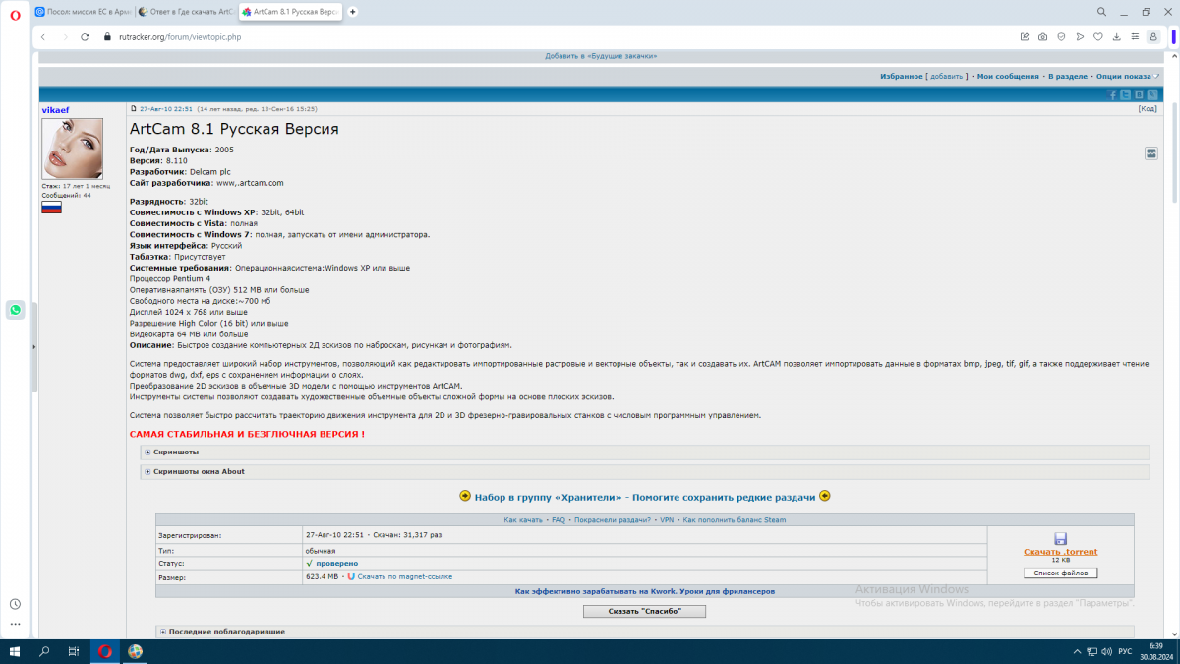1180x664 pixels.
Task: Download the .torrent file link
Action: [x=1060, y=552]
